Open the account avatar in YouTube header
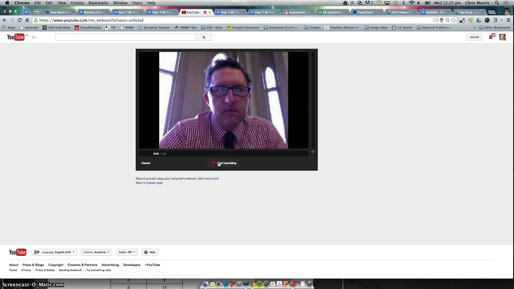This screenshot has height=289, width=514. (502, 37)
